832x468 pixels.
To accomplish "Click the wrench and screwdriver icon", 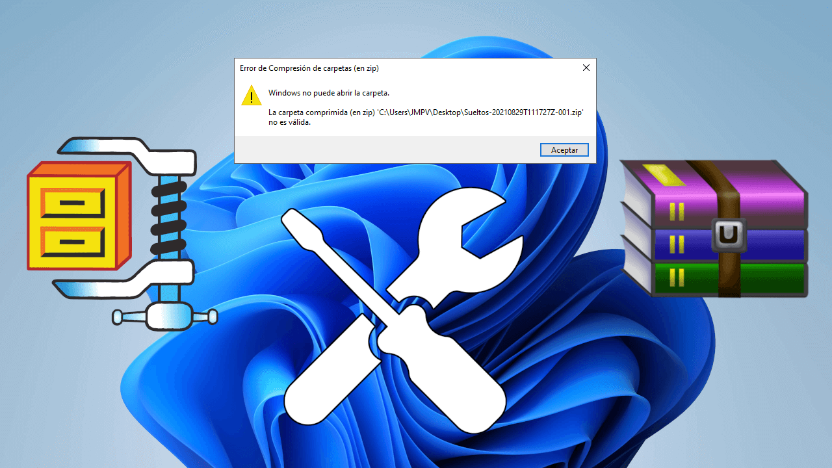I will coord(403,310).
